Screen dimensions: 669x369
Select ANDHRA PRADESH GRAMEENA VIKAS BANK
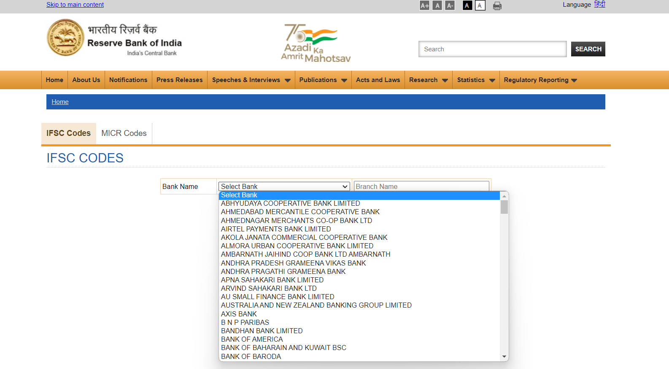point(359,263)
